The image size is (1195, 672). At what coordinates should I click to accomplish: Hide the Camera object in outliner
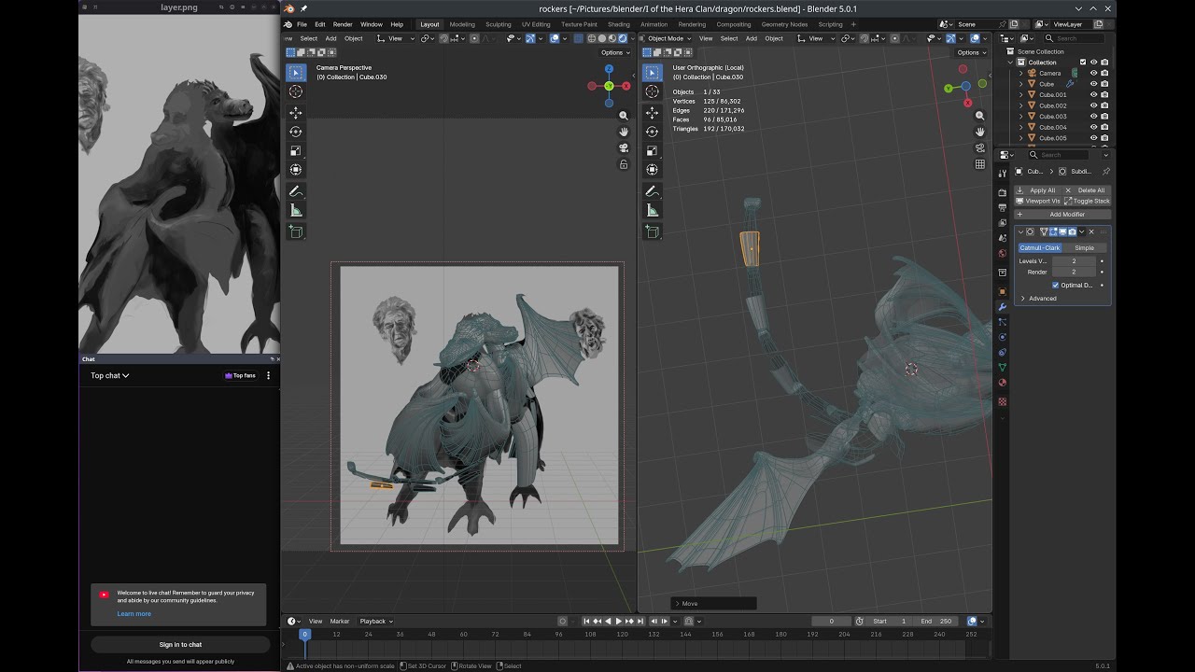tap(1094, 73)
